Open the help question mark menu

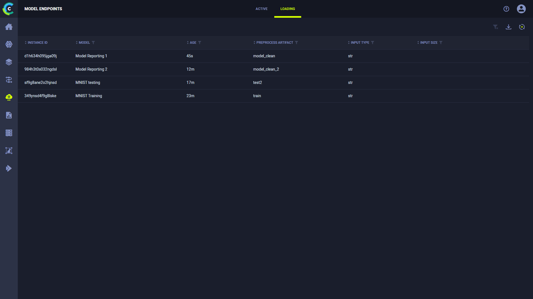click(x=506, y=8)
